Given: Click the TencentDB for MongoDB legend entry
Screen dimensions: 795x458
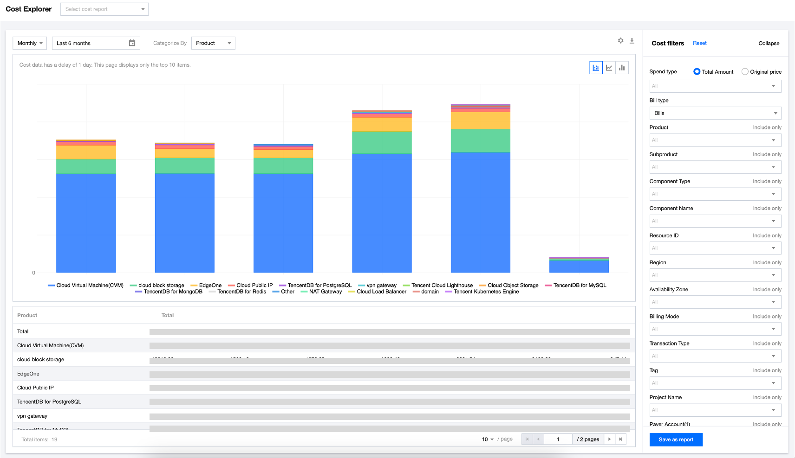Looking at the screenshot, I should point(169,292).
